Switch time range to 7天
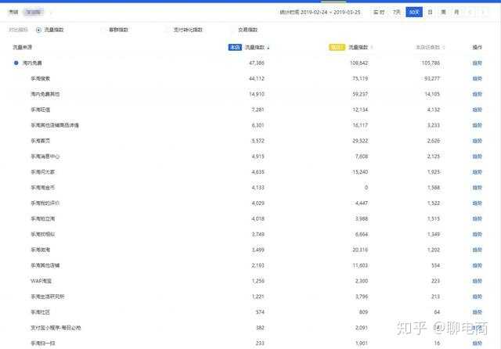The width and height of the screenshot is (501, 349). pos(397,13)
